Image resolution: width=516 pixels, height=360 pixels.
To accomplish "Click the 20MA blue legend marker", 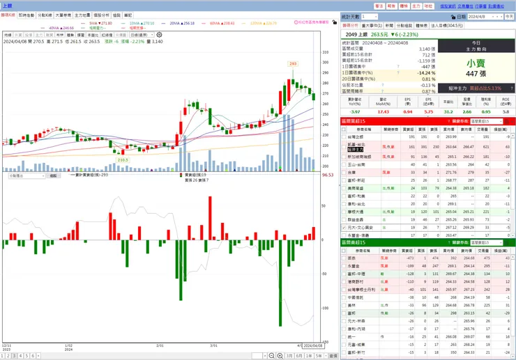I will (164, 24).
